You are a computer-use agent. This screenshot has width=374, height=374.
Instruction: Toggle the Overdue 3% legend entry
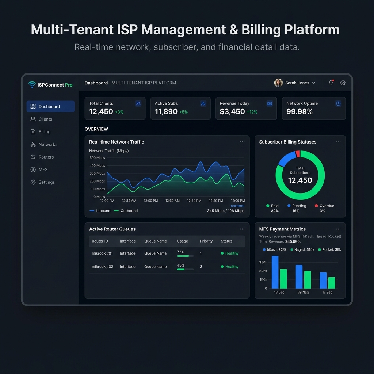324,208
